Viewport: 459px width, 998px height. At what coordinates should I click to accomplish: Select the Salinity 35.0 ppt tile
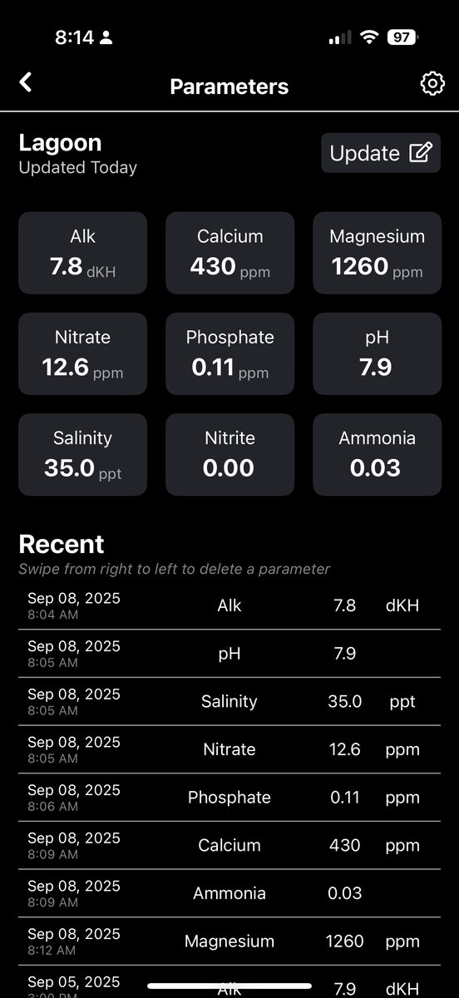[x=82, y=454]
